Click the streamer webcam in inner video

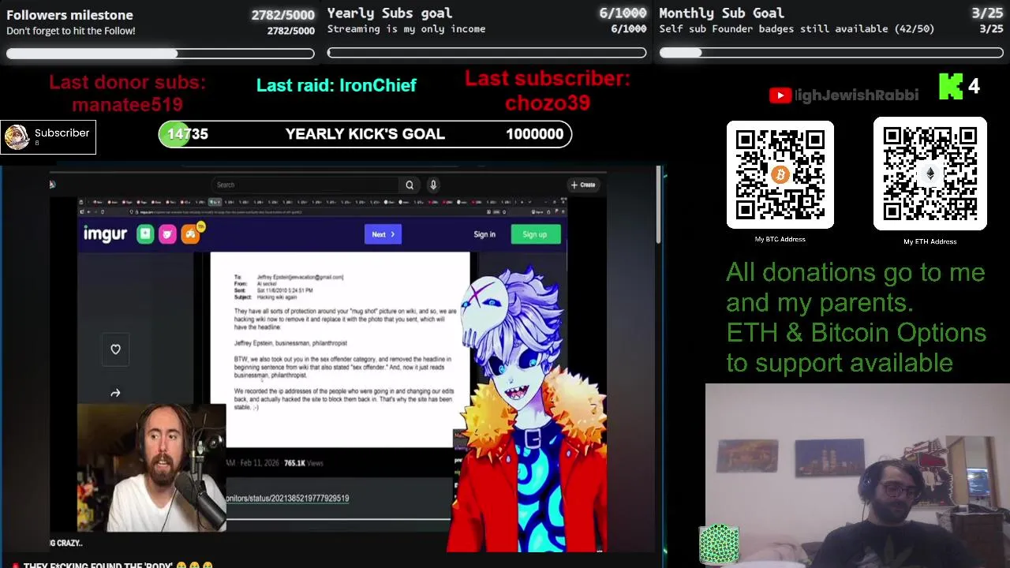pos(151,468)
